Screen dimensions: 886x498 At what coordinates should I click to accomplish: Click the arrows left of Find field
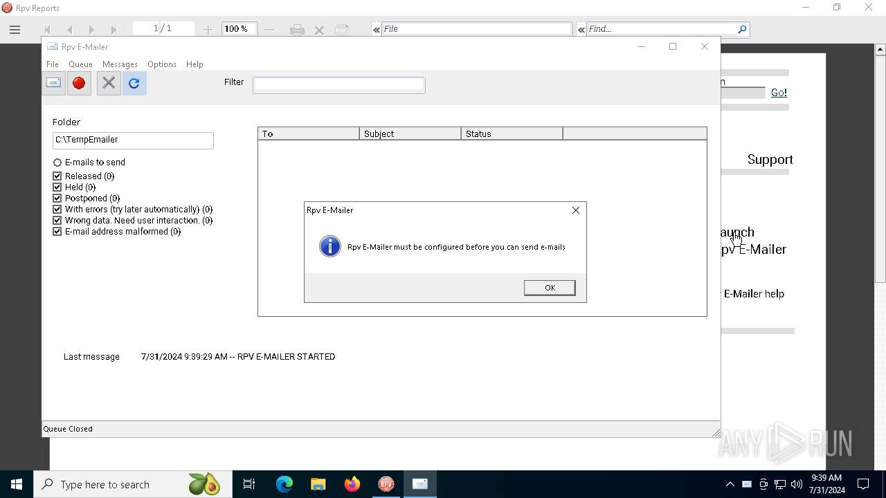581,29
